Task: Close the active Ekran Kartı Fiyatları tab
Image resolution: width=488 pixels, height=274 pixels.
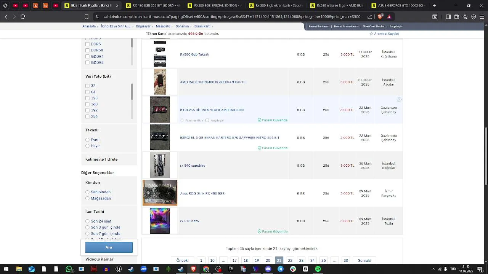Action: coord(117,6)
